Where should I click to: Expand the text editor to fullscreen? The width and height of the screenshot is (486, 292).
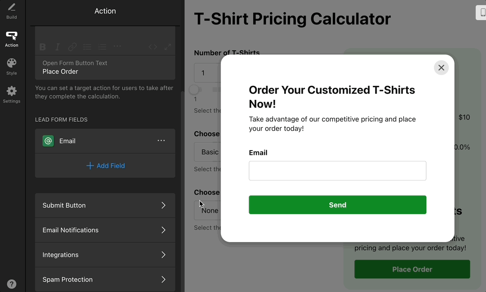(x=168, y=47)
